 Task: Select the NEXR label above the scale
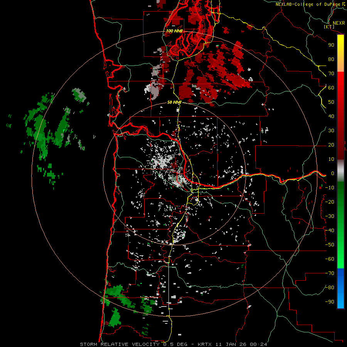tap(339, 23)
